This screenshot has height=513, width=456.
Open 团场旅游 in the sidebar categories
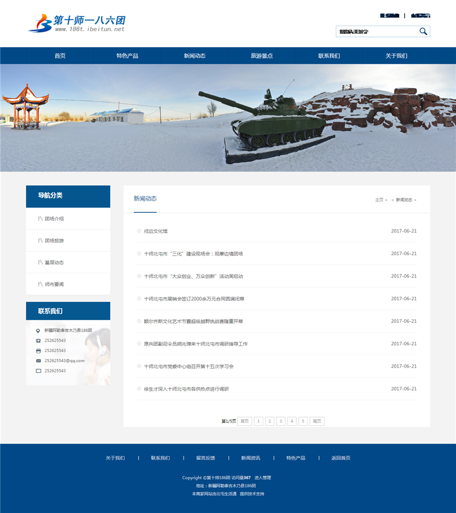click(55, 241)
